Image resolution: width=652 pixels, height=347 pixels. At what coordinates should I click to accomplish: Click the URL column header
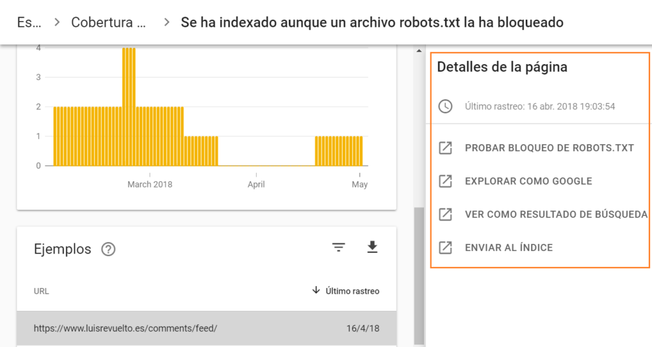(41, 291)
